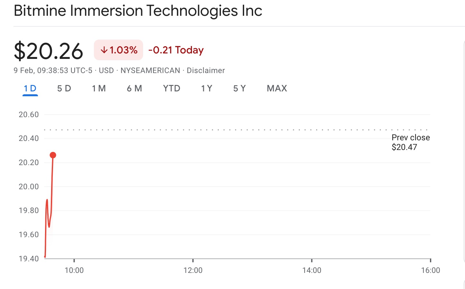Viewport: 465px width, 289px height.
Task: Click the 14:00 time axis label
Action: pos(312,270)
